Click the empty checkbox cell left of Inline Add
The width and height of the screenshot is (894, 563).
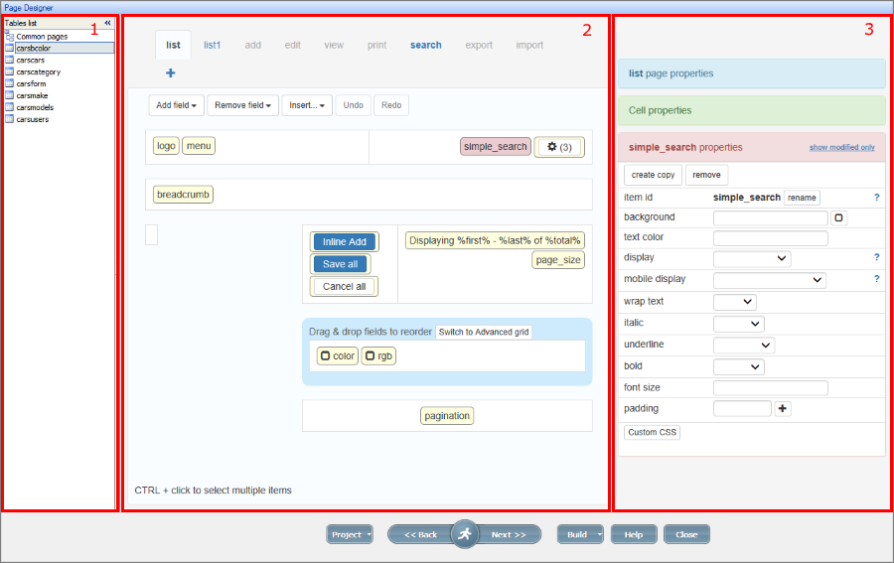coord(151,234)
